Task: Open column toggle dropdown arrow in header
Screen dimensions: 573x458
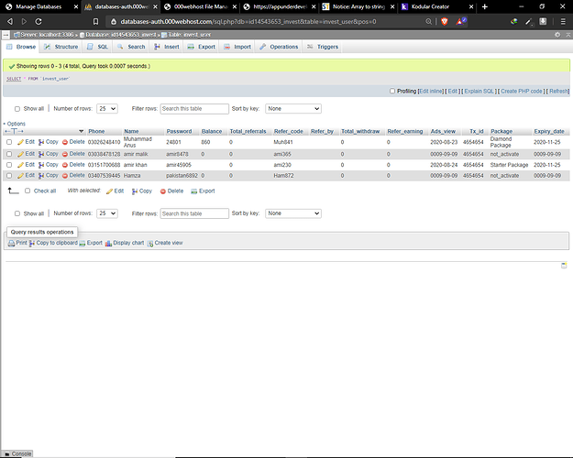Action: 81,132
